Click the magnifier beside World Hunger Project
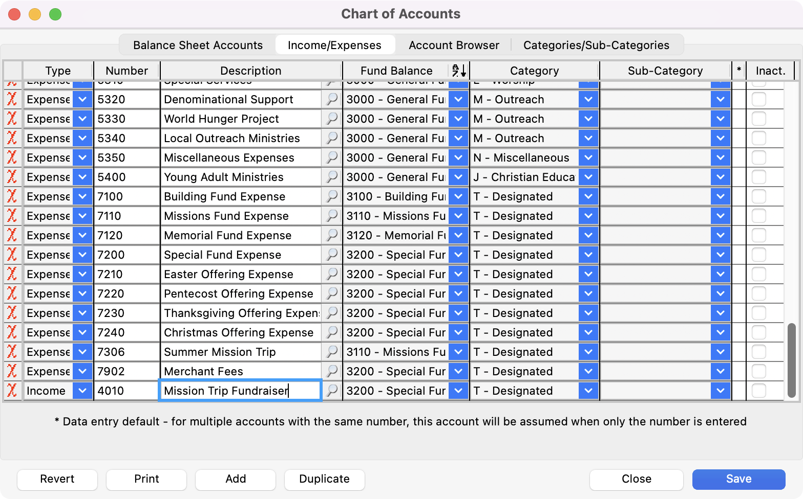The height and width of the screenshot is (499, 803). pos(332,119)
